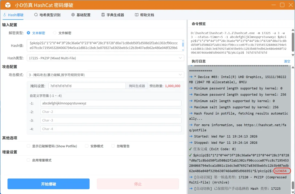Open the 基础配置 tab
The height and width of the screenshot is (194, 295).
pyautogui.click(x=81, y=15)
